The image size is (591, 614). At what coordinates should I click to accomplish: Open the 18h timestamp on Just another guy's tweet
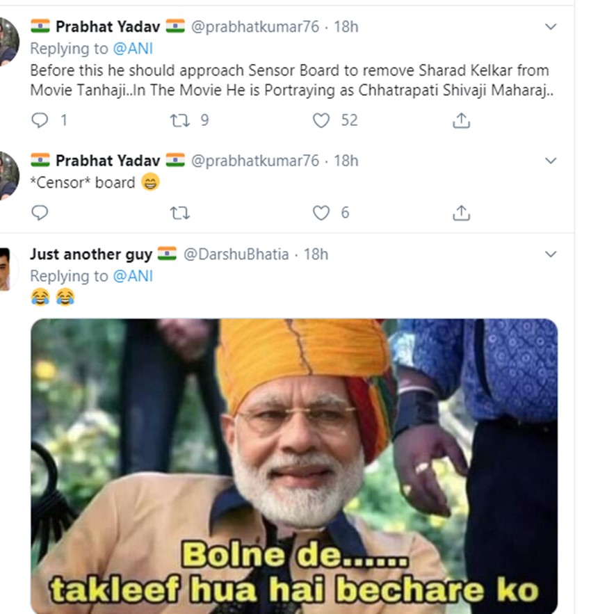click(316, 255)
